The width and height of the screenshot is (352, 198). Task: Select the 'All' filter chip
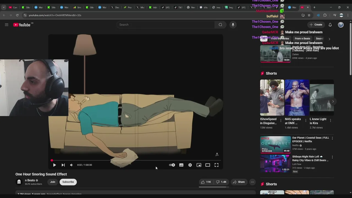(264, 38)
